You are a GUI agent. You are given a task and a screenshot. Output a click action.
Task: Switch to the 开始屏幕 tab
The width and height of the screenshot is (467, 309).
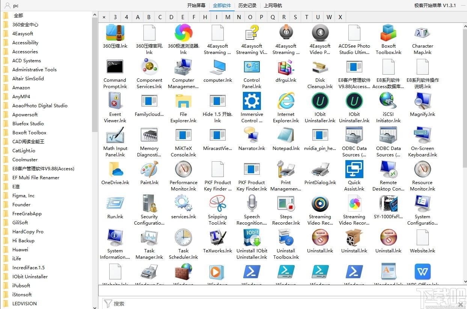pyautogui.click(x=196, y=6)
